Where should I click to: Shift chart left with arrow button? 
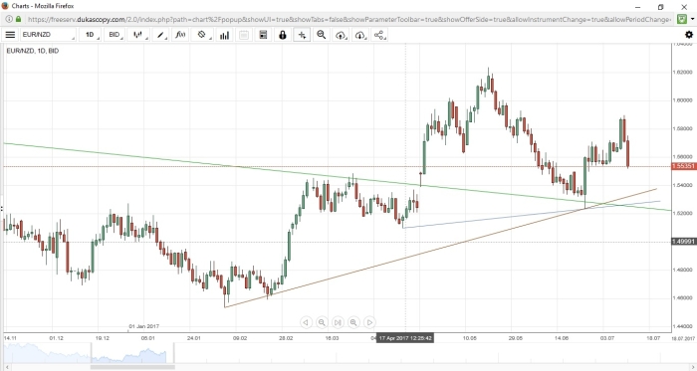(x=306, y=322)
